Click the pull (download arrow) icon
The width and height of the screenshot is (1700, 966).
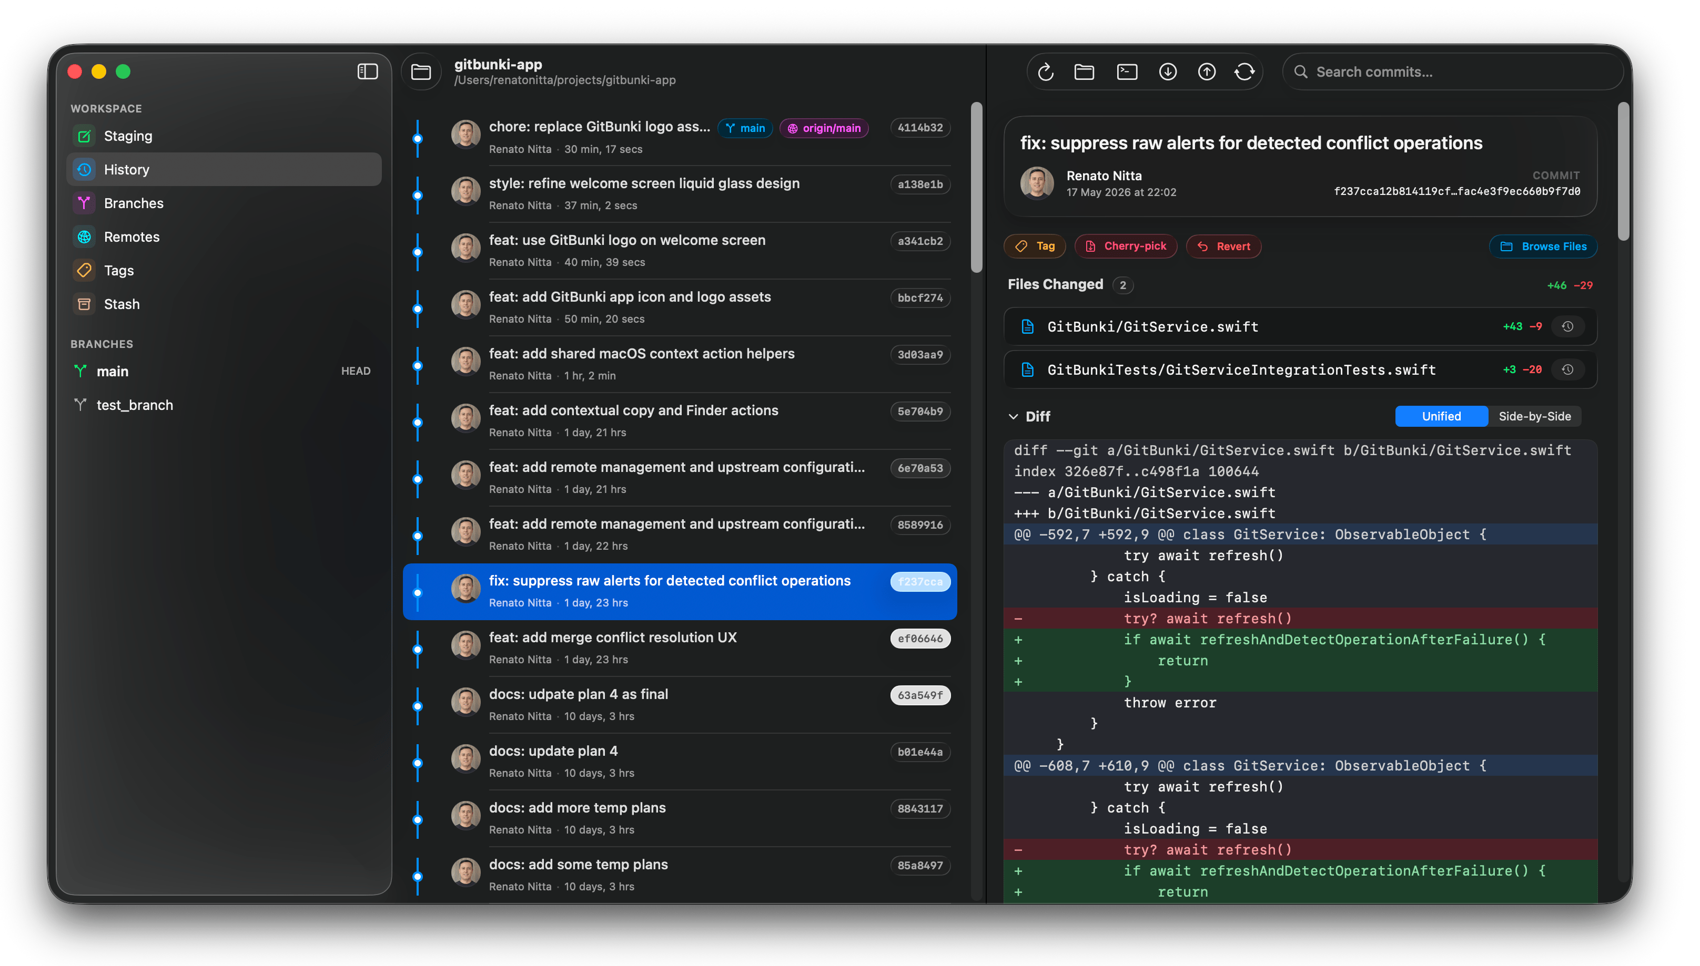1168,71
